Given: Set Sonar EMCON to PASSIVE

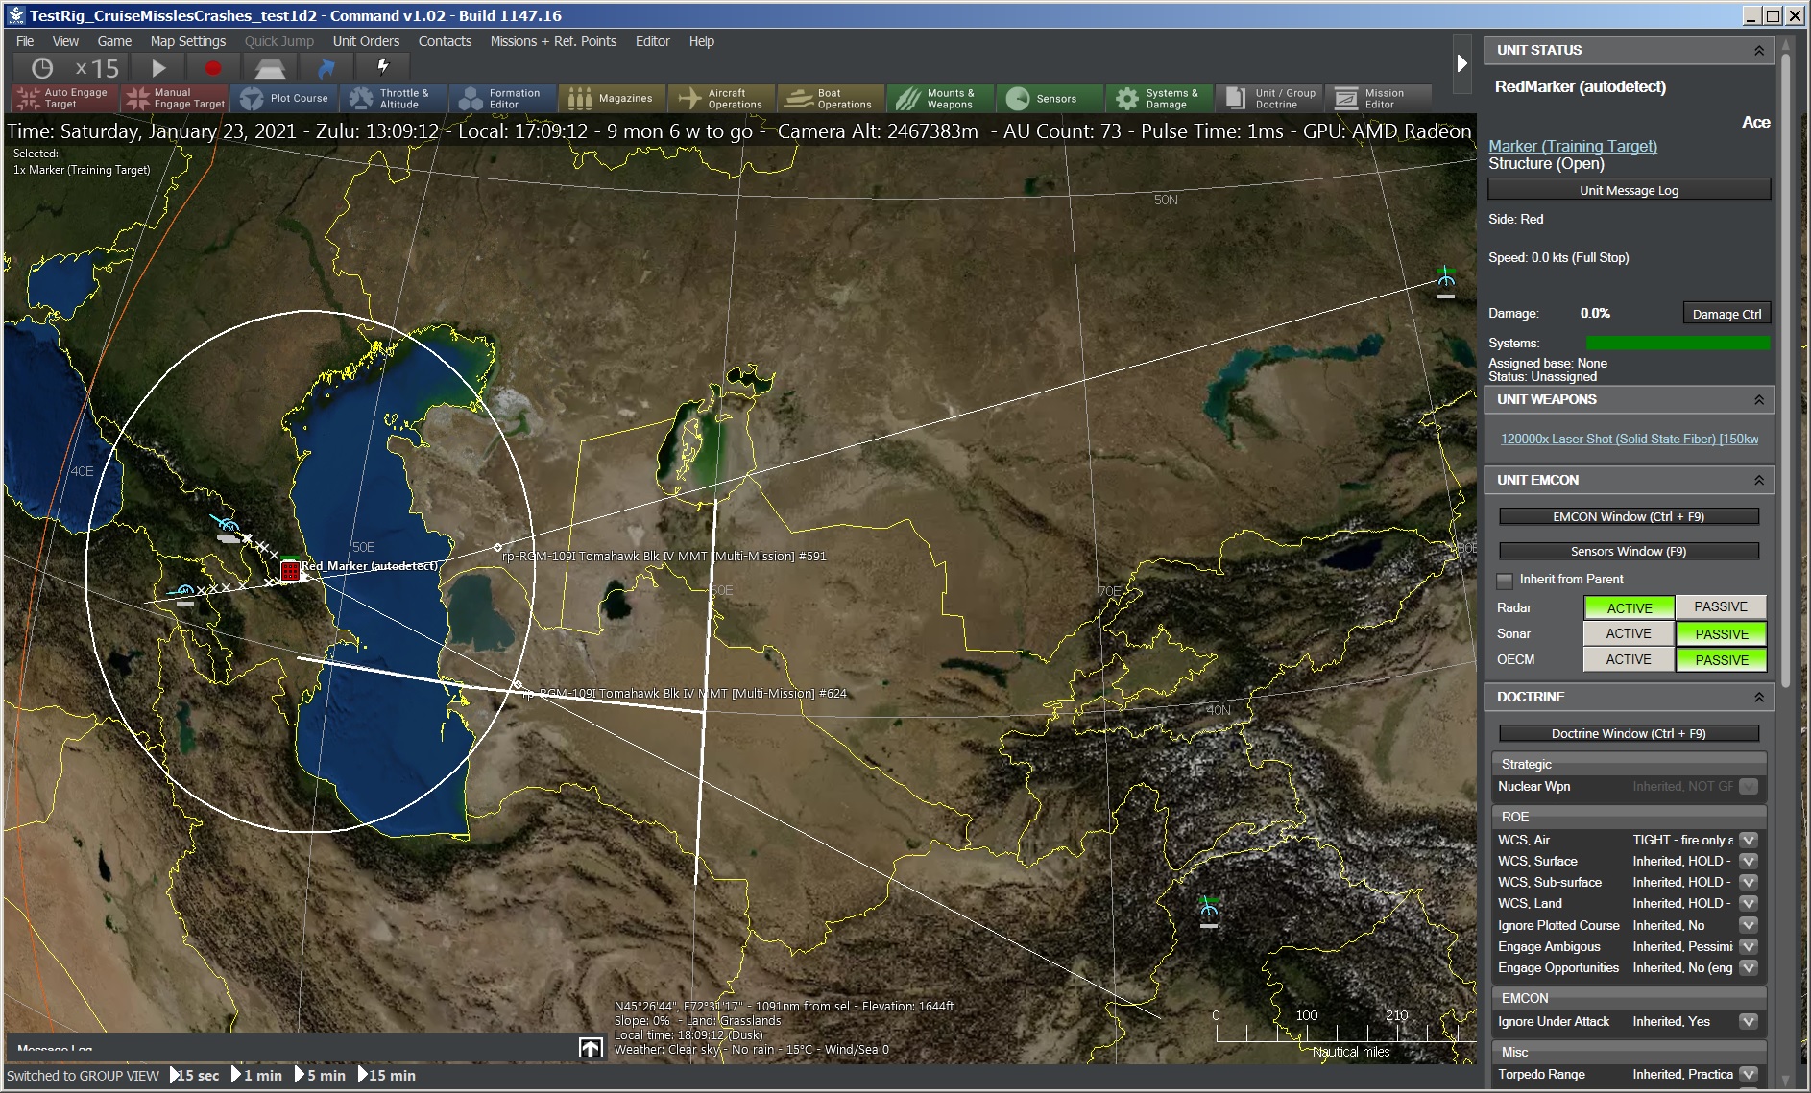Looking at the screenshot, I should pos(1721,633).
